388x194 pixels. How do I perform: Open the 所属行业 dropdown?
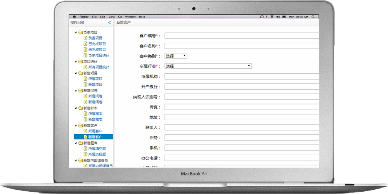tap(208, 66)
